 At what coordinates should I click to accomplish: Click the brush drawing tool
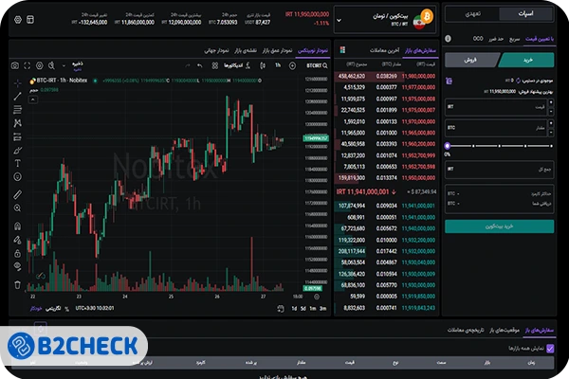[19, 150]
